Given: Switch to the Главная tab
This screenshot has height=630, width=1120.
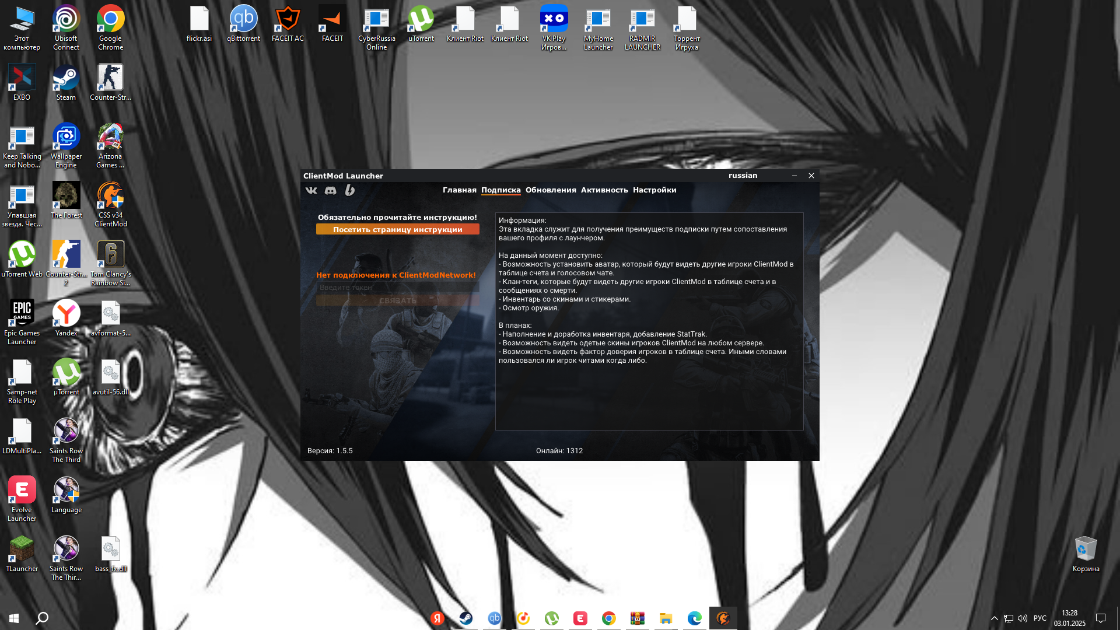Looking at the screenshot, I should pos(459,190).
